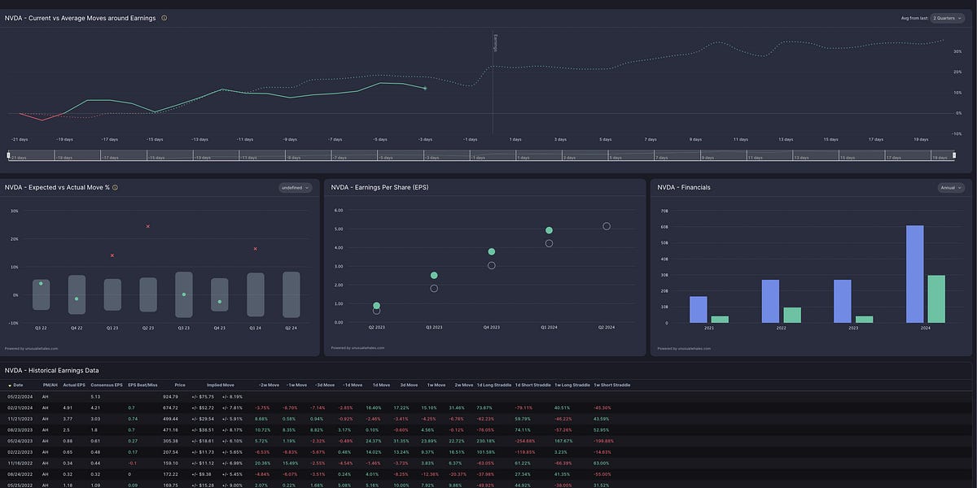Sort table by PM/AH column
This screenshot has height=488, width=977.
click(49, 385)
